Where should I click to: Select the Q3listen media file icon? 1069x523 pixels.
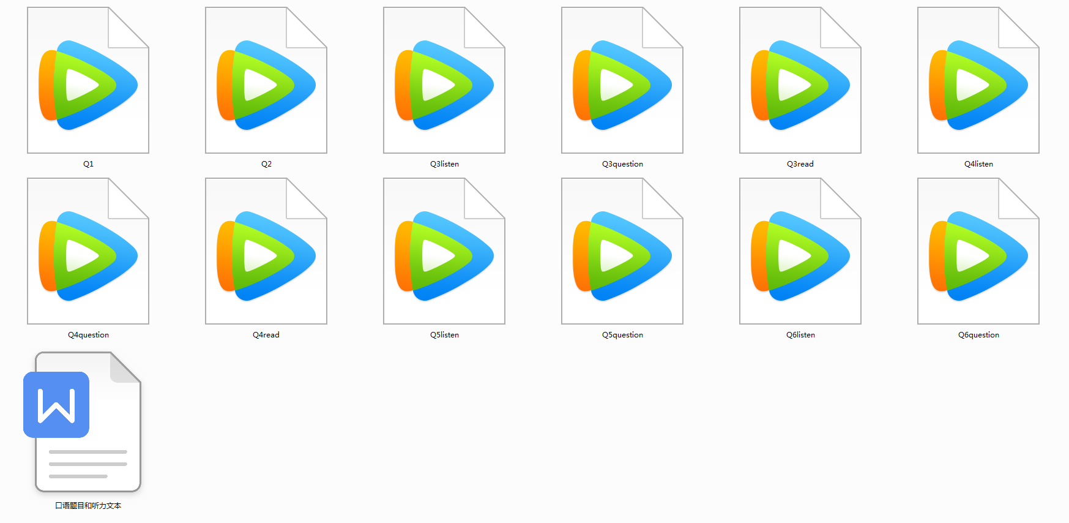tap(444, 81)
